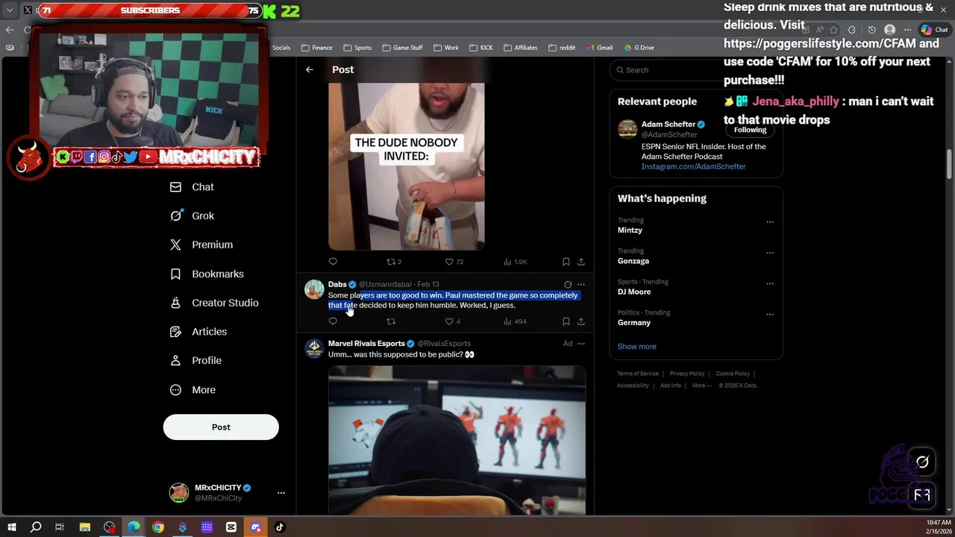Repost Dabs' post
The image size is (955, 537).
pos(391,321)
